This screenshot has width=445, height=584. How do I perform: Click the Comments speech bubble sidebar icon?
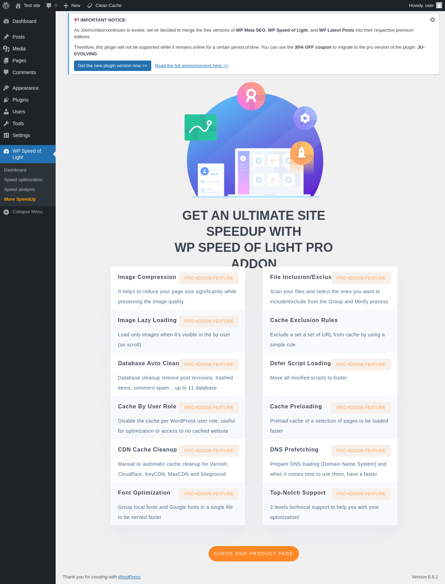6,72
